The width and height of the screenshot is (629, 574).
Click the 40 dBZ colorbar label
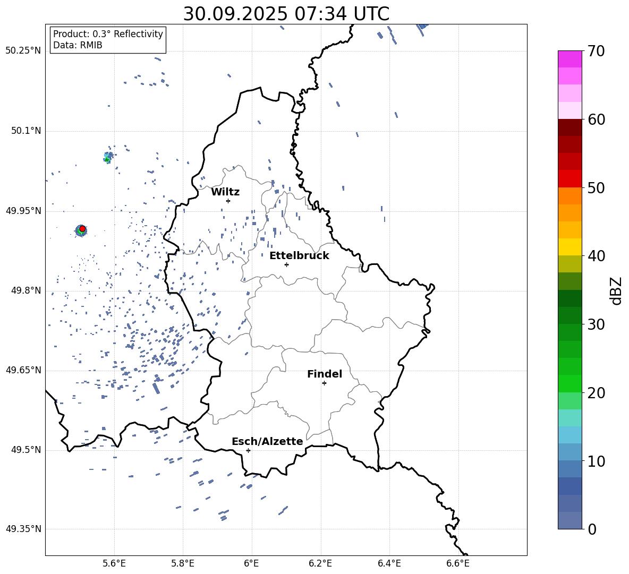[x=596, y=256]
